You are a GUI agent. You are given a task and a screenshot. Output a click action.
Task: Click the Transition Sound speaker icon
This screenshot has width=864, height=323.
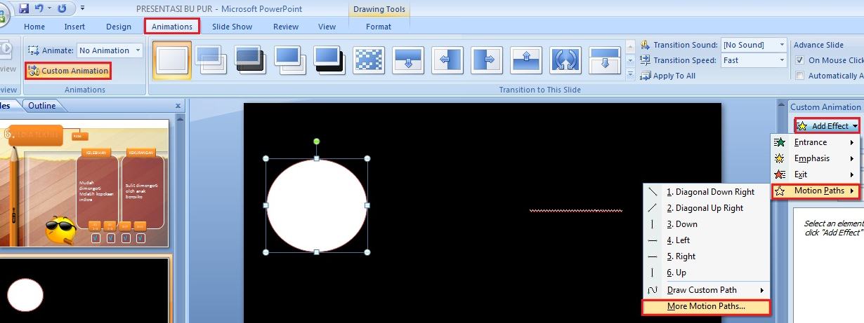pos(646,45)
